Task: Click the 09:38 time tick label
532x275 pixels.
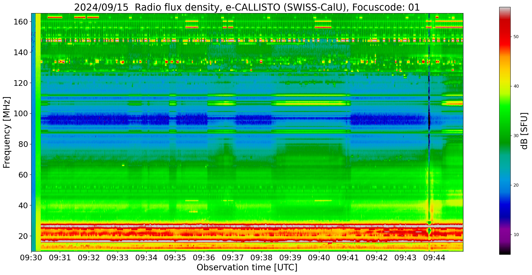Action: point(262,257)
